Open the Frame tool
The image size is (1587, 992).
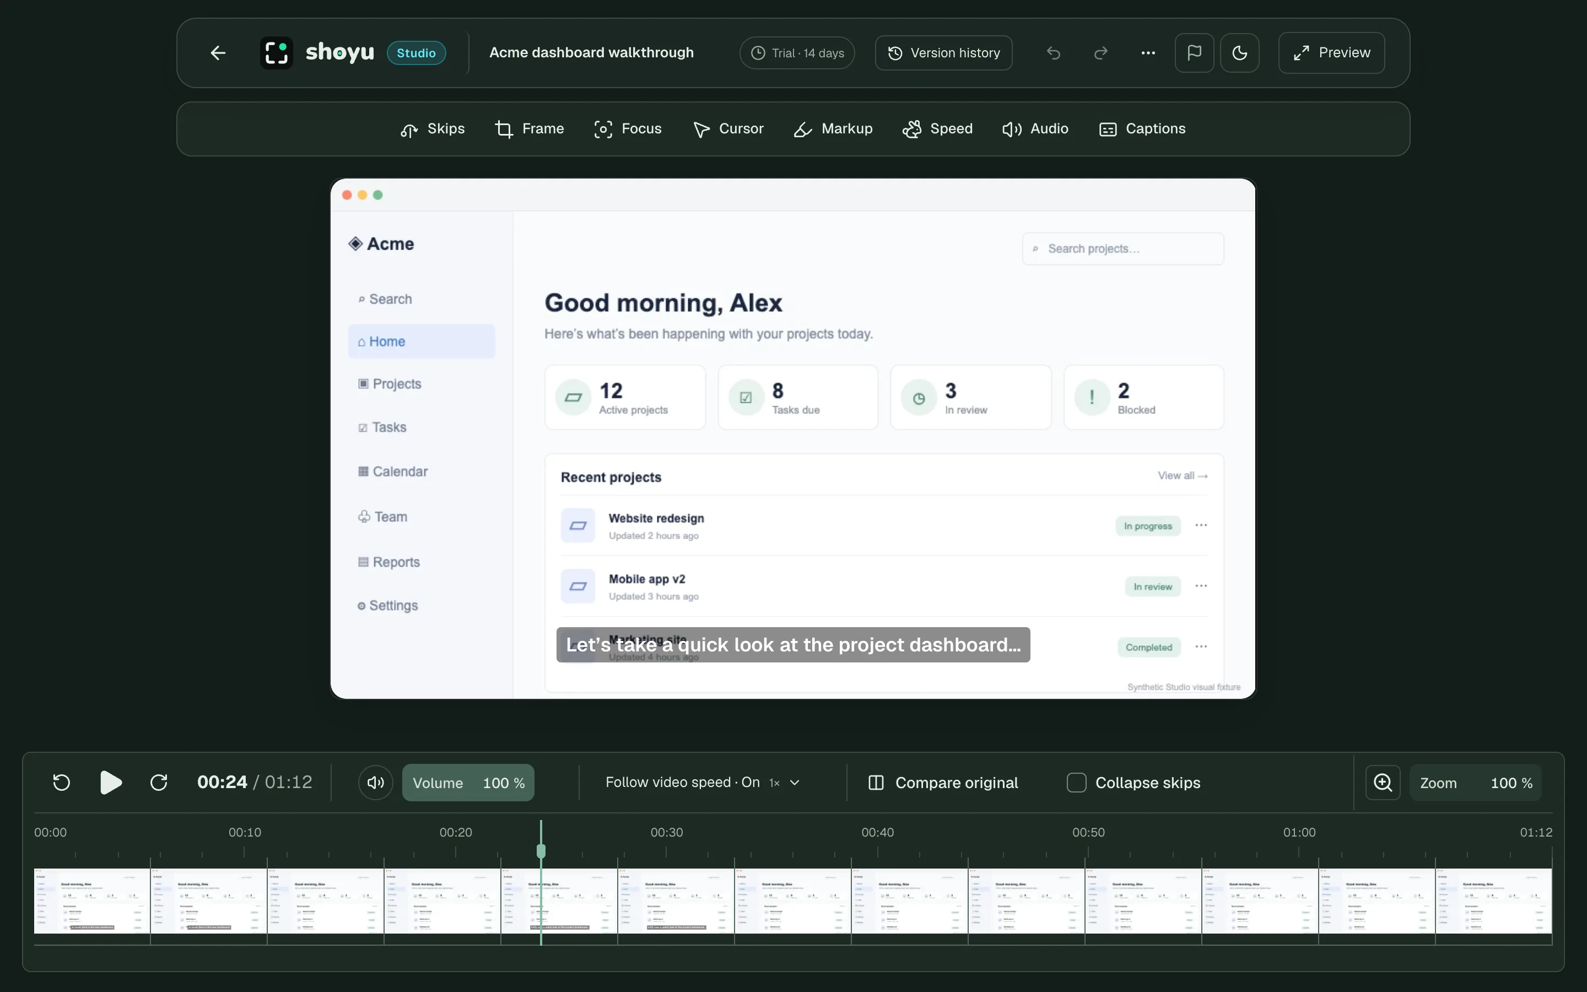(529, 128)
